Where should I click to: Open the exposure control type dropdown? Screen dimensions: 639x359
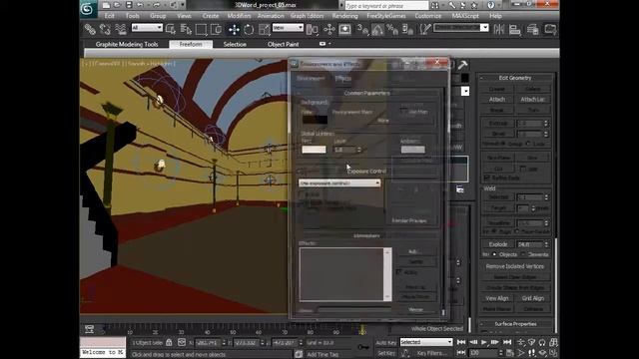(339, 183)
